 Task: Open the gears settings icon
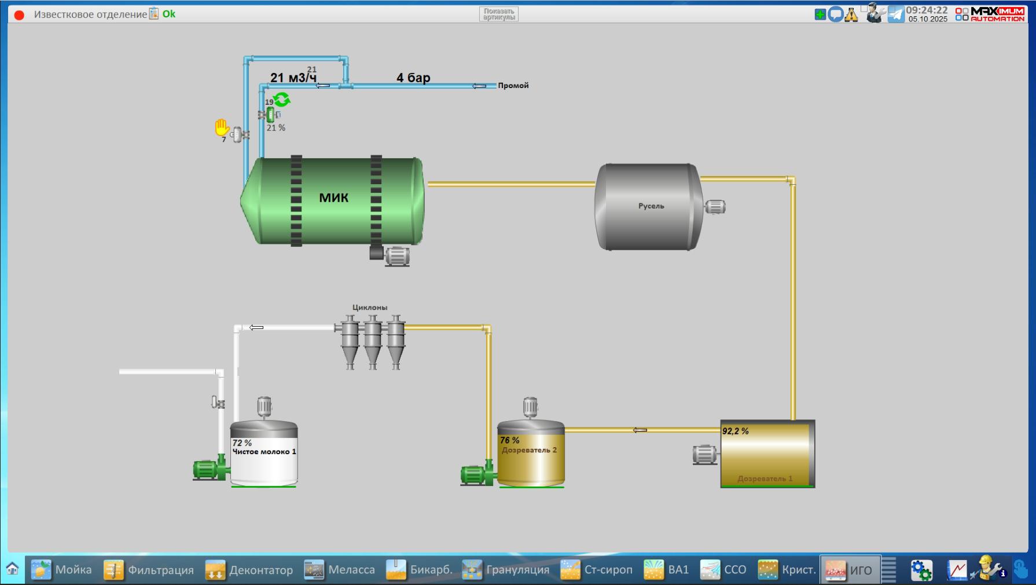pos(921,570)
